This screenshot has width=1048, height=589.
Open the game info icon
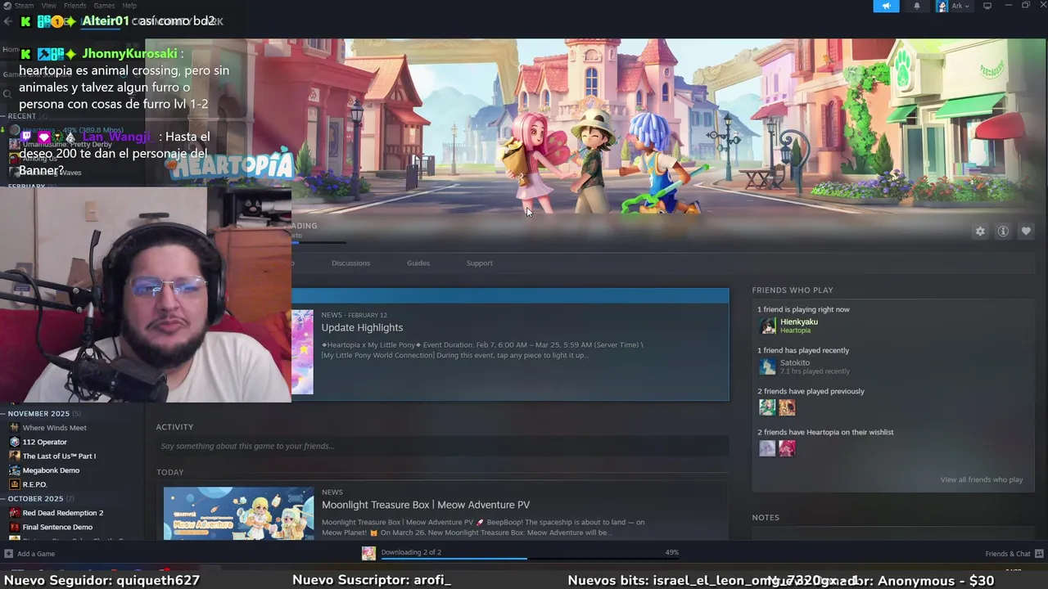point(1003,232)
